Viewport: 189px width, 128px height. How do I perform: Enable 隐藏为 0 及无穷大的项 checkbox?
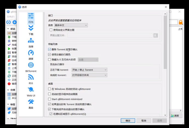coord(49,59)
